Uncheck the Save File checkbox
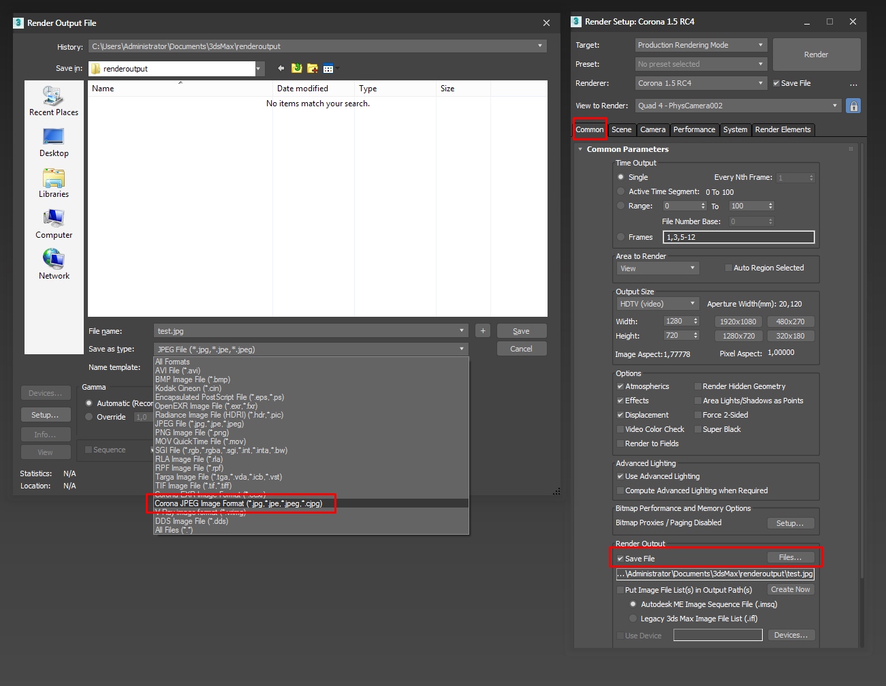The width and height of the screenshot is (886, 686). (x=620, y=558)
